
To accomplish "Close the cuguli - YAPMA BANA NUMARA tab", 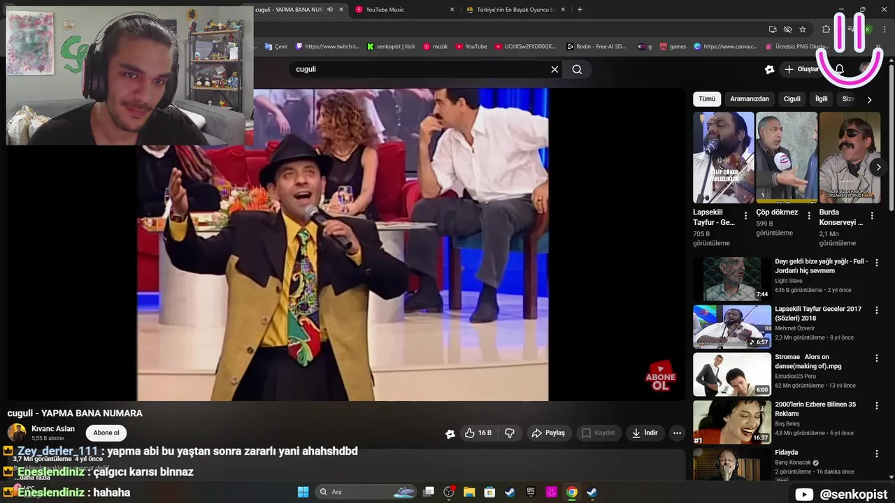I will pyautogui.click(x=341, y=10).
